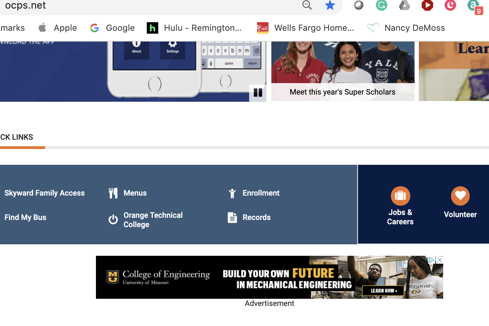
Task: Open the Jobs & Careers link
Action: pyautogui.click(x=400, y=217)
